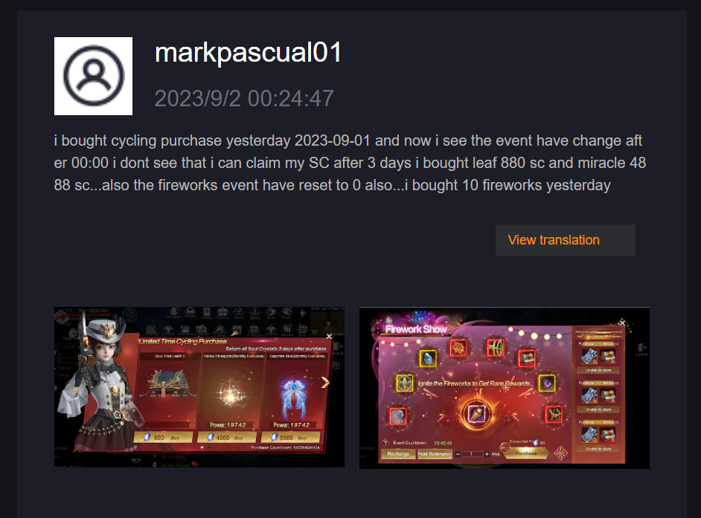
Task: Buy the Soul Tree Leaf for 880
Action: [163, 437]
